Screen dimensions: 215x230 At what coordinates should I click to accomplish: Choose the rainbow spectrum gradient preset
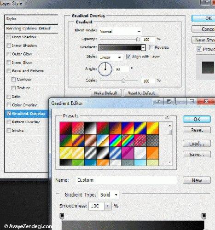115,140
